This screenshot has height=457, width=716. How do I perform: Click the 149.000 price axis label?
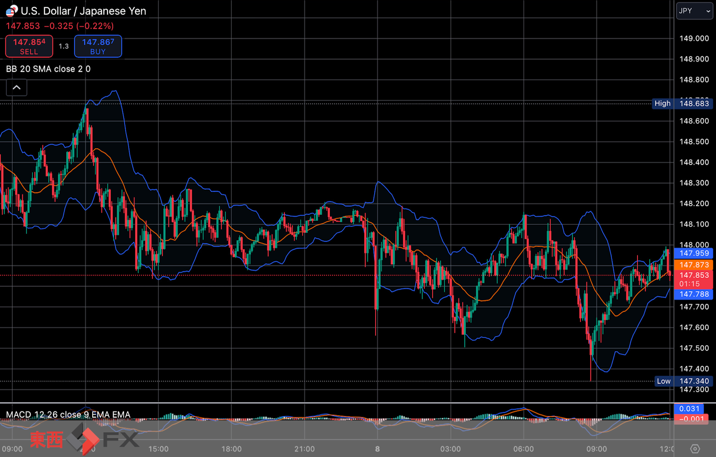(x=694, y=38)
